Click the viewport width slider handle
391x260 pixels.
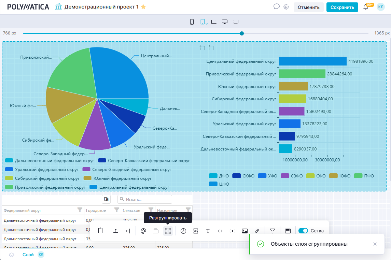click(242, 33)
